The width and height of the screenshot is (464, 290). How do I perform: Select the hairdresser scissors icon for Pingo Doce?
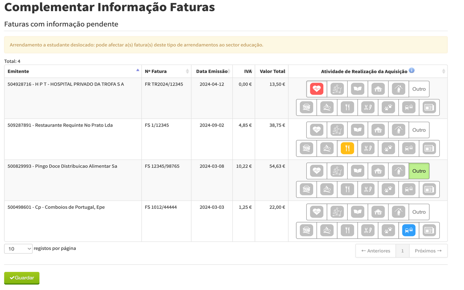[367, 189]
